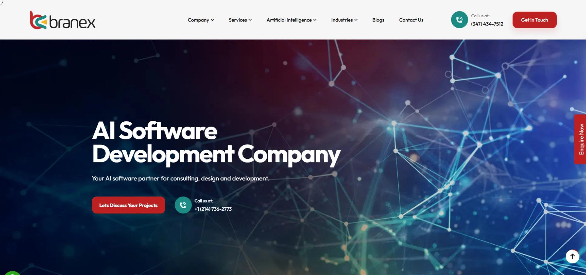Screen dimensions: 586x275
Task: Click the green phone icon in header
Action: click(x=459, y=20)
